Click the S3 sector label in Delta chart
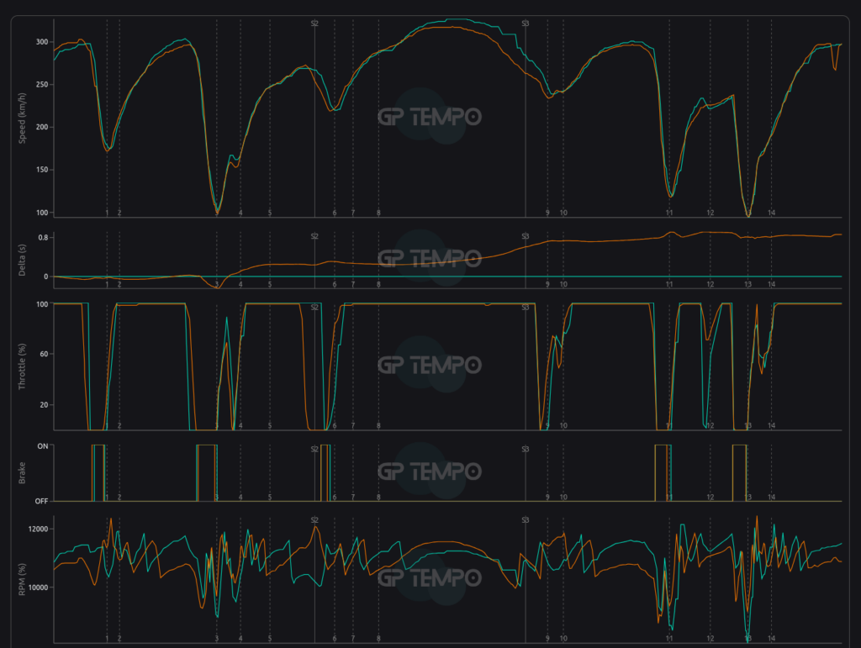The height and width of the screenshot is (648, 861). (x=526, y=237)
